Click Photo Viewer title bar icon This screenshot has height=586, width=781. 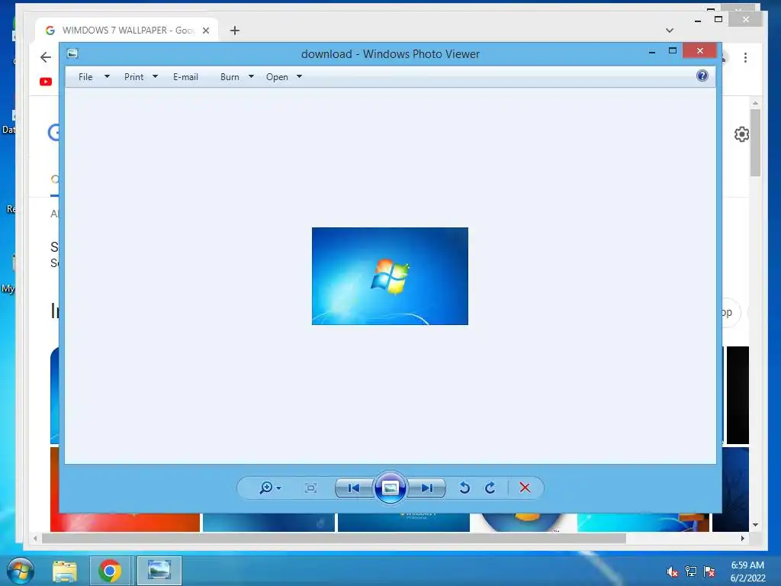click(72, 53)
